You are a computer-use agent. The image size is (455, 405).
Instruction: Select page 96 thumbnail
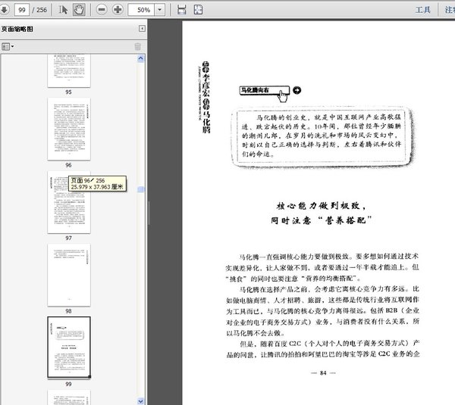(69, 129)
